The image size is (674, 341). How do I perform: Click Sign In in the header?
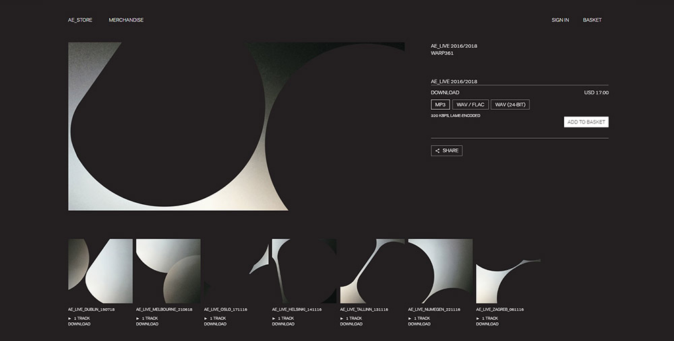point(560,20)
